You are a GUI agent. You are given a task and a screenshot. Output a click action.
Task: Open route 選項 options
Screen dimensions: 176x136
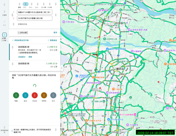[55, 32]
